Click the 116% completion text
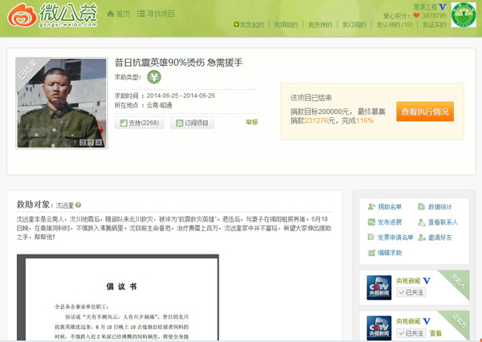482x342 pixels. 365,120
